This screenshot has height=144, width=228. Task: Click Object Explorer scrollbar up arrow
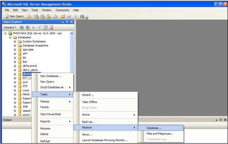tap(72, 33)
